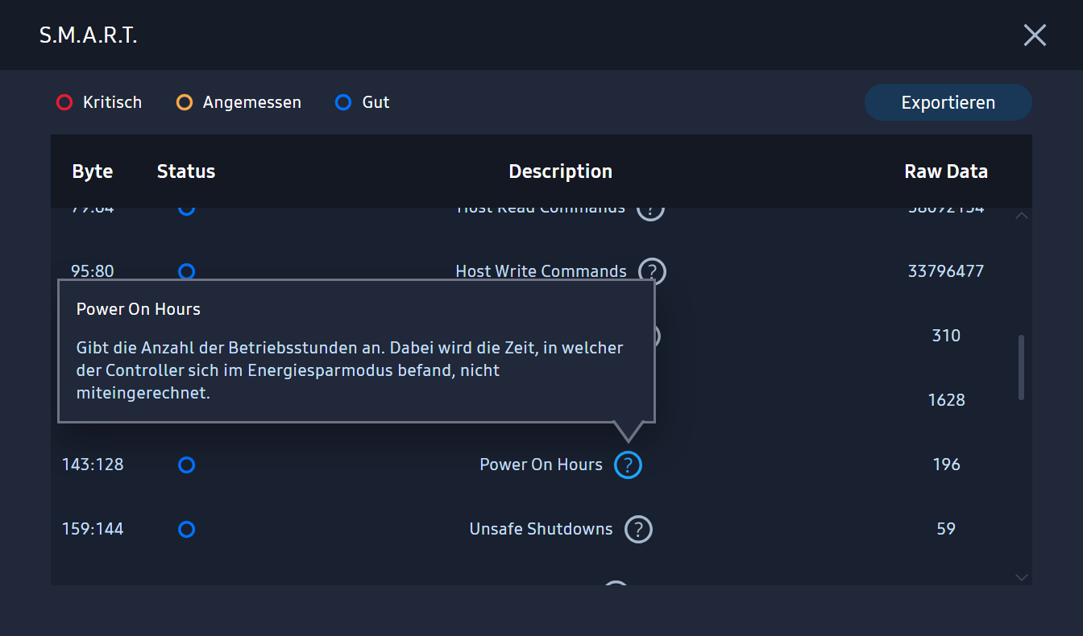The height and width of the screenshot is (636, 1083).
Task: Click the orange Angemessen legend circle
Action: 185,102
